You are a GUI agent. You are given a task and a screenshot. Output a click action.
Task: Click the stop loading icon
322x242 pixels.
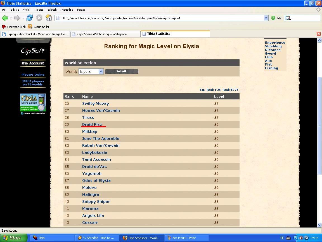pyautogui.click(x=39, y=18)
